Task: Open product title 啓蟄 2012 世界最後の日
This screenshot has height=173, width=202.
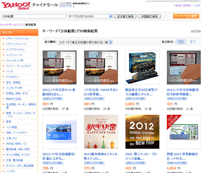Action: [182, 156]
